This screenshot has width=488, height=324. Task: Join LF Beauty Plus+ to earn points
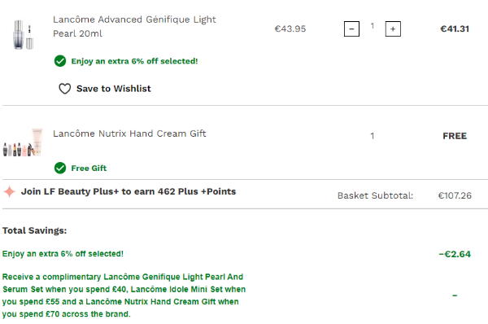coord(129,191)
